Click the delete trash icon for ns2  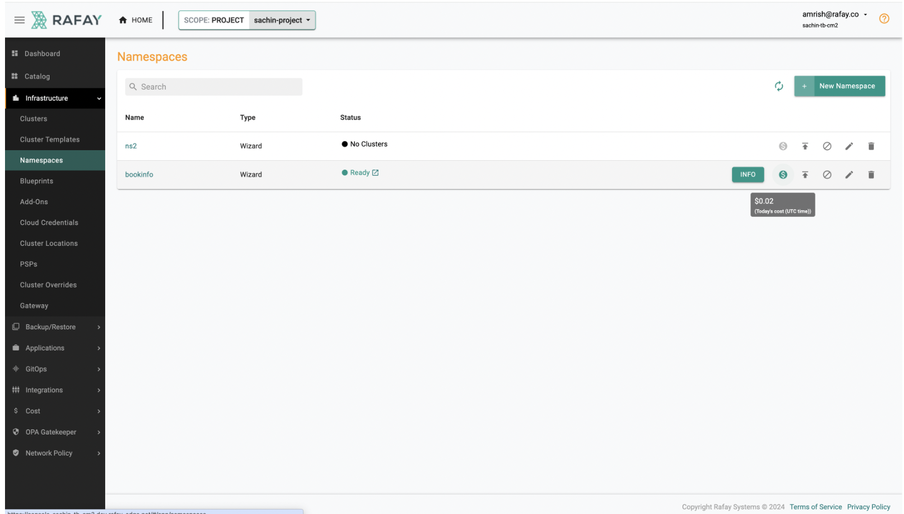[x=871, y=146]
